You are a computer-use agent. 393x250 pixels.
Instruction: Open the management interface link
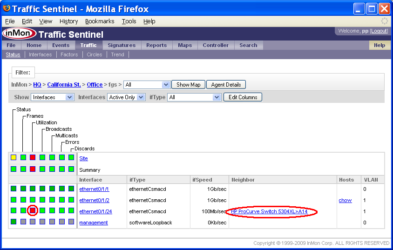[94, 223]
